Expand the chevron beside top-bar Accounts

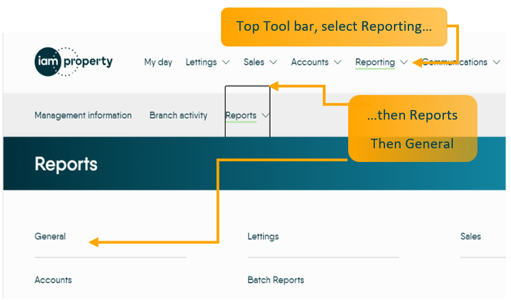point(339,62)
